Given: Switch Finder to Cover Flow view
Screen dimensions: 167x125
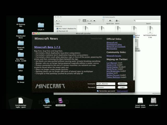Looking at the screenshot, I should tap(94, 21).
